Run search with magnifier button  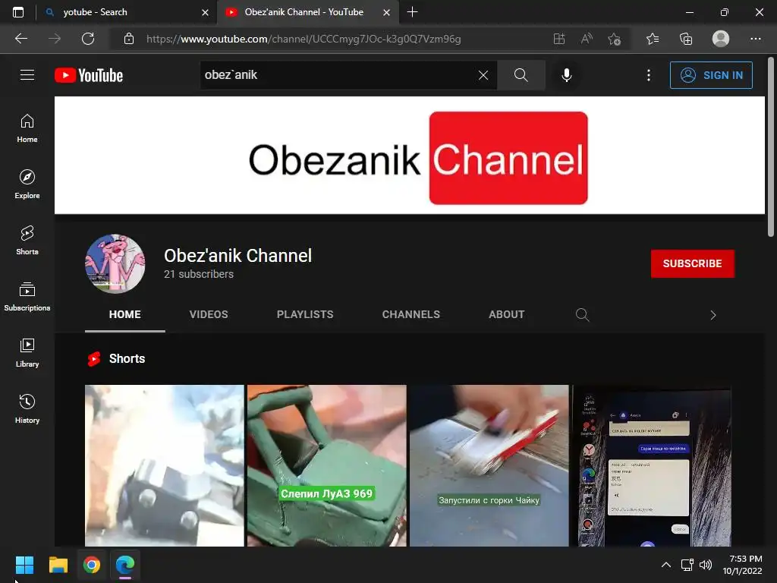[521, 75]
